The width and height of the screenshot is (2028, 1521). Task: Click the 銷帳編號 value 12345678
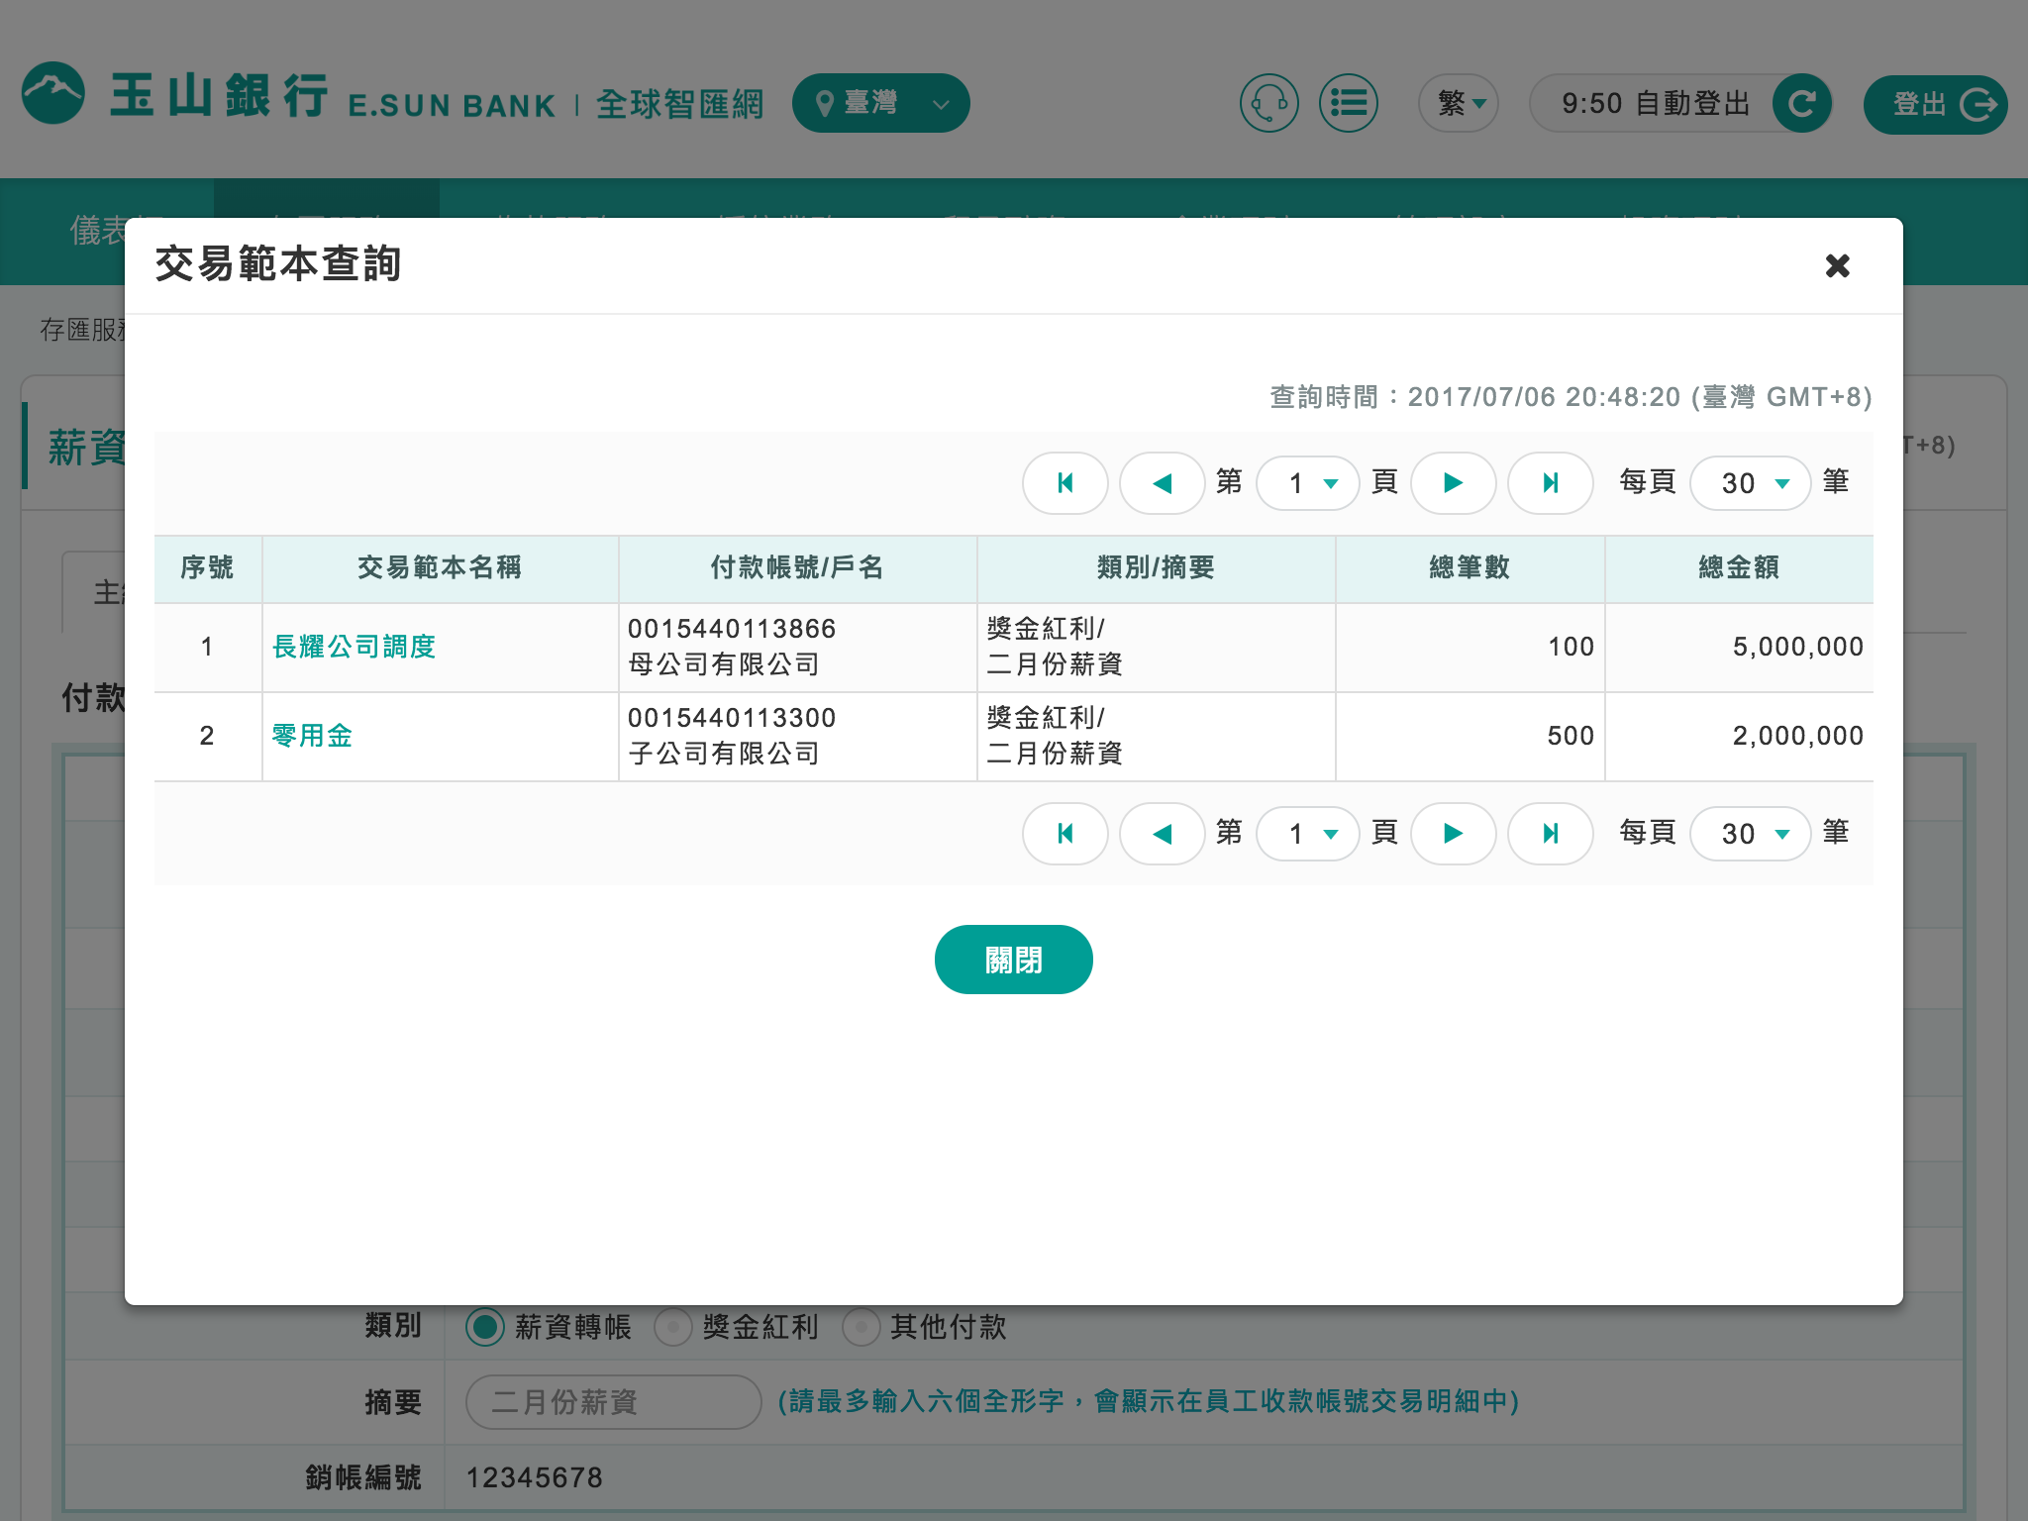535,1478
